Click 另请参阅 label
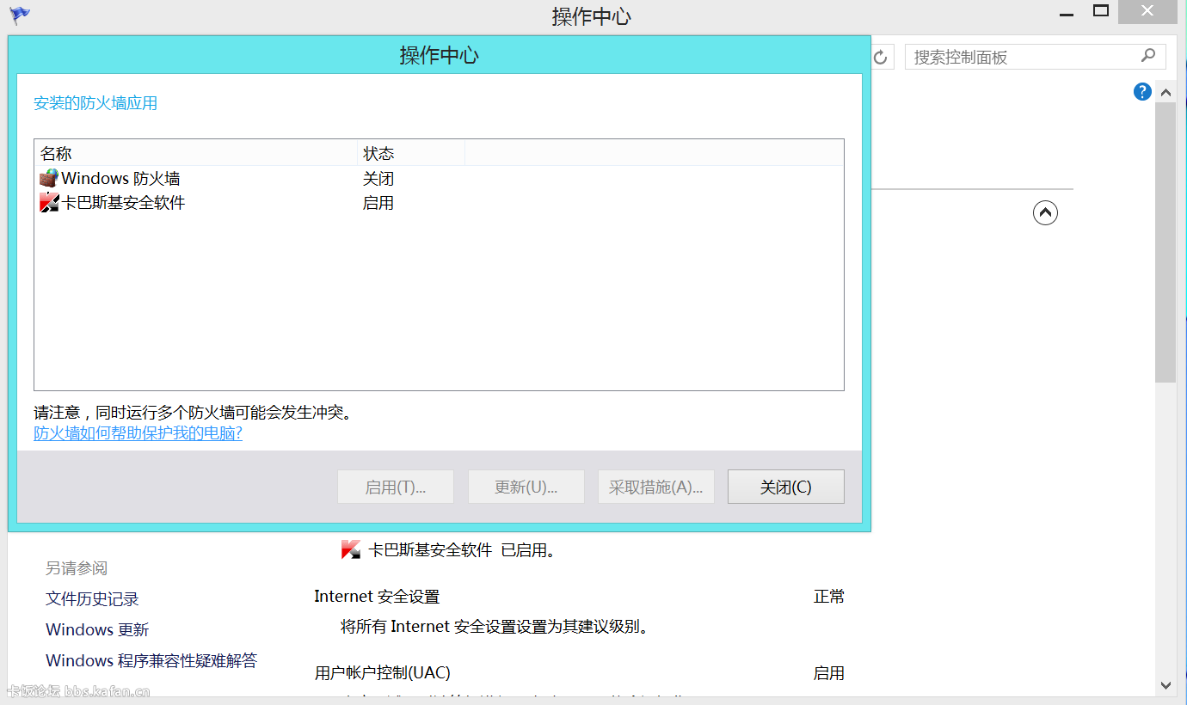The image size is (1187, 705). pos(77,568)
